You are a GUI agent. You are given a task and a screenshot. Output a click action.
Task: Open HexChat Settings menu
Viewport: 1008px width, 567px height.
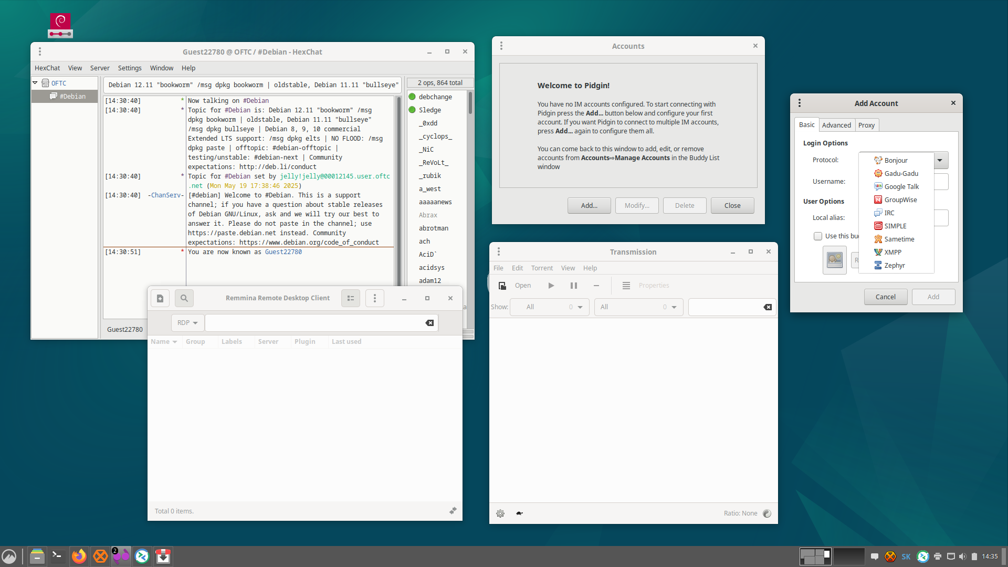point(130,68)
